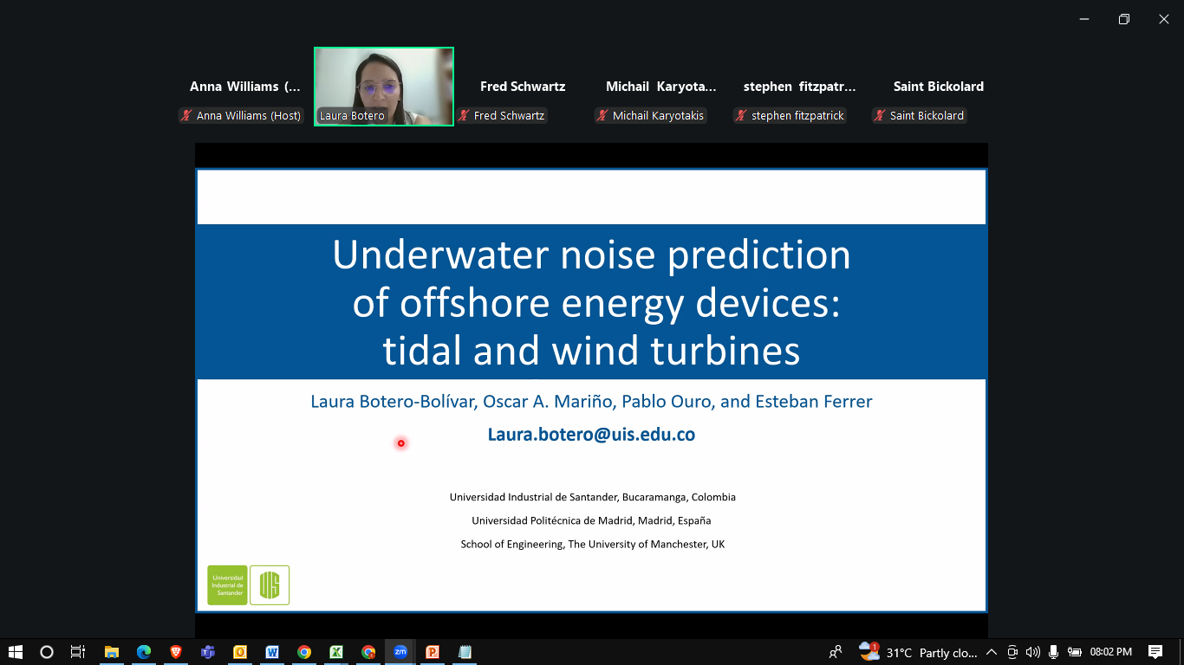Screen dimensions: 1184x665
Task: Open the Windows Start menu
Action: pos(16,652)
